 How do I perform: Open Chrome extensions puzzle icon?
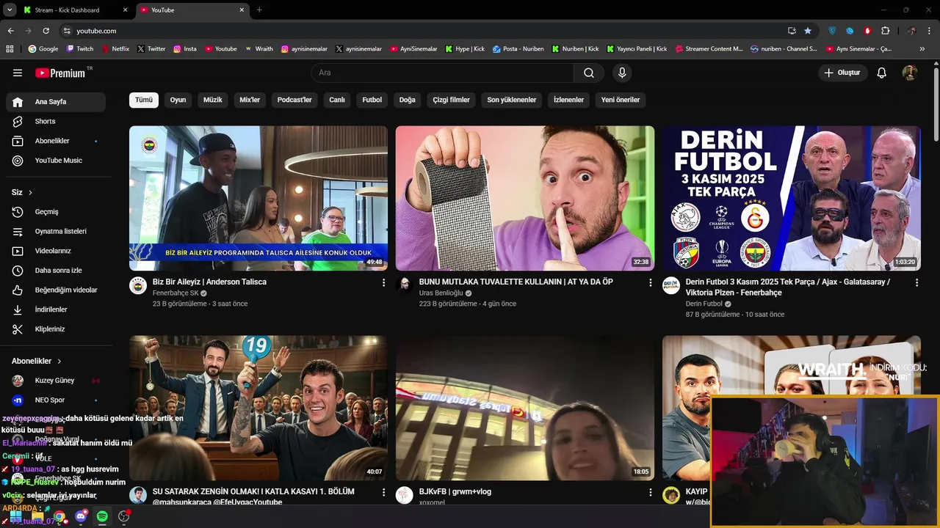tap(885, 31)
